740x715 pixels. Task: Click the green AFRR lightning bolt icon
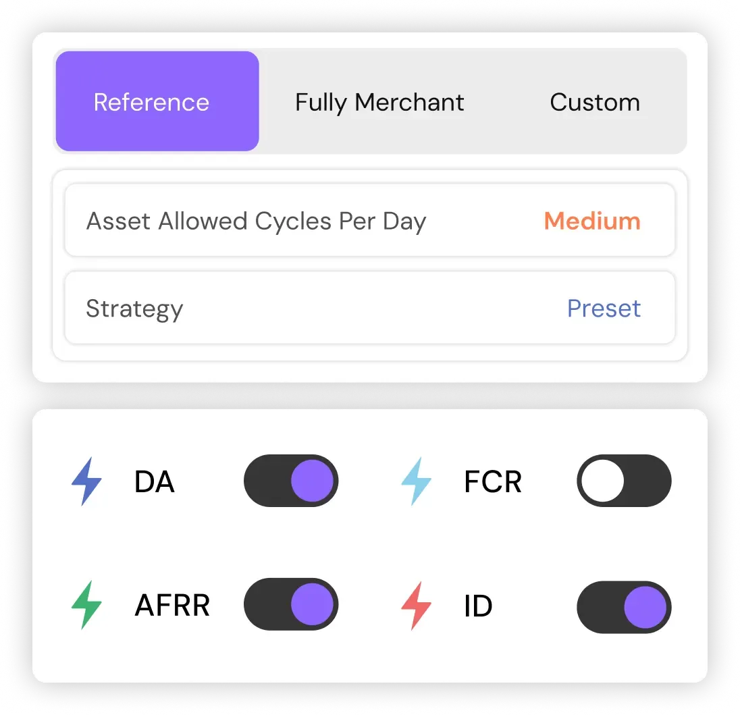tap(86, 604)
